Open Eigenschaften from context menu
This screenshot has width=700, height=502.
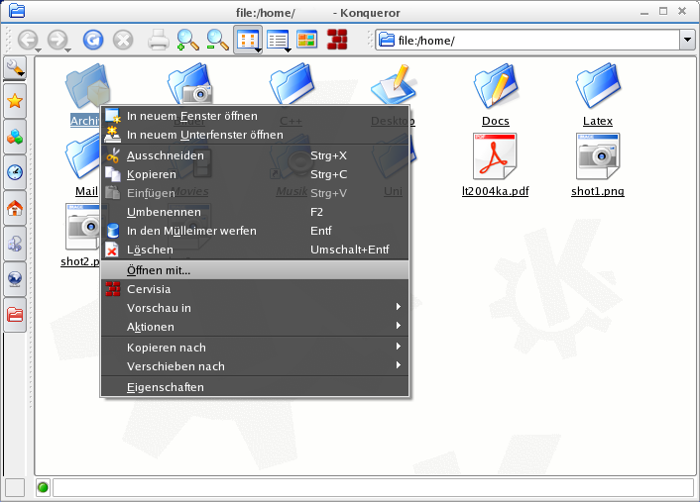[x=255, y=387]
